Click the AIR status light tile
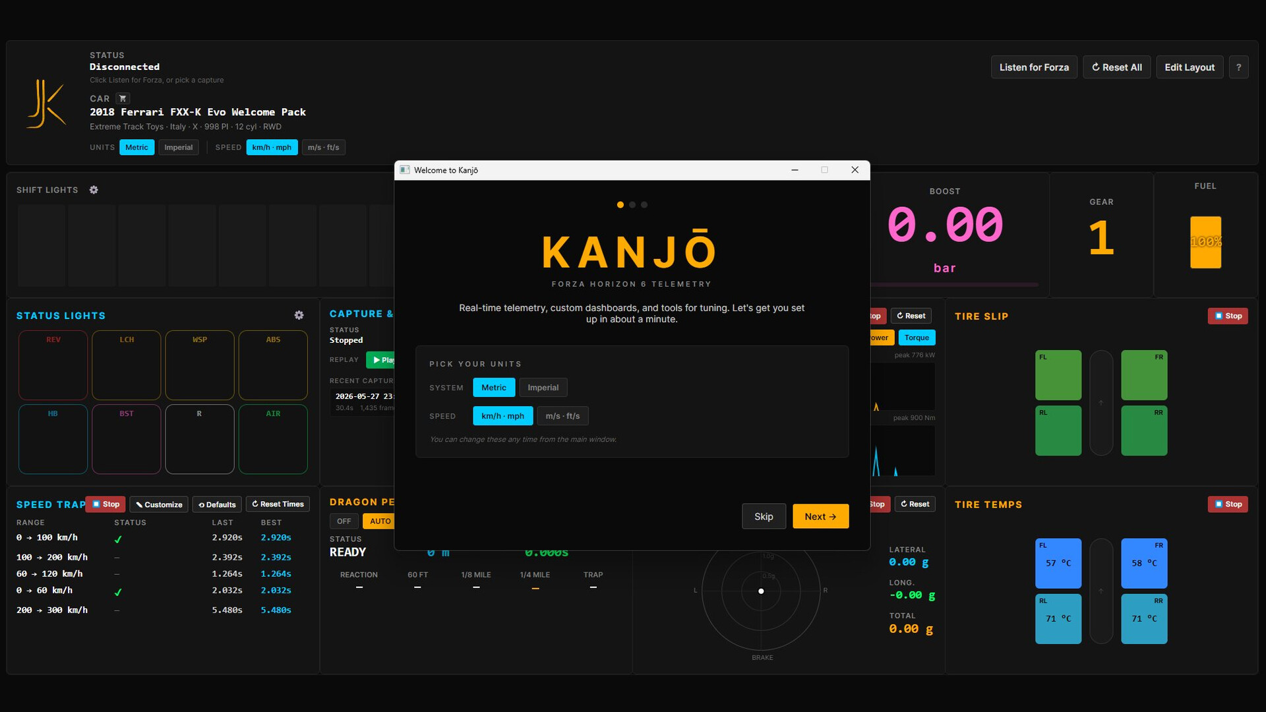 pyautogui.click(x=273, y=439)
